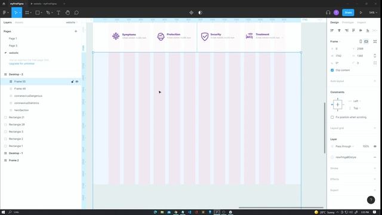
Task: Click Upgrade for unlimited link
Action: 21,64
